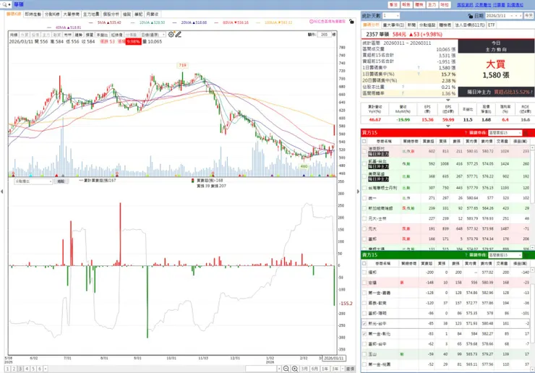Check the 元大-士林 row checkbox
Image resolution: width=535 pixels, height=373 pixels.
tap(364, 218)
